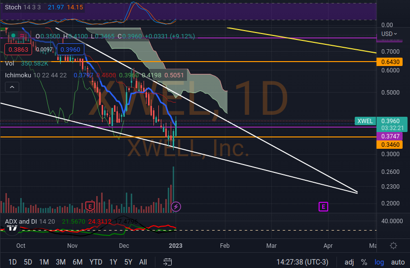This screenshot has width=410, height=268.
Task: Click the orange 0.3460 price level label
Action: click(x=389, y=145)
